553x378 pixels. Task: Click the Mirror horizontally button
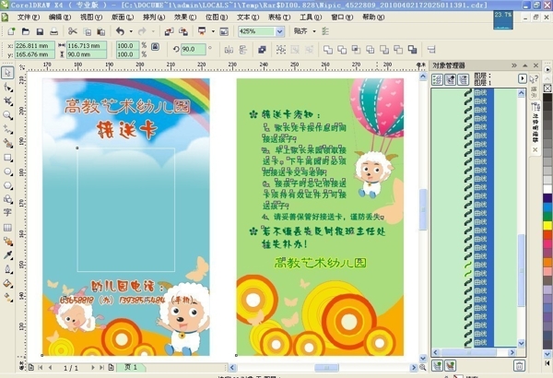229,50
